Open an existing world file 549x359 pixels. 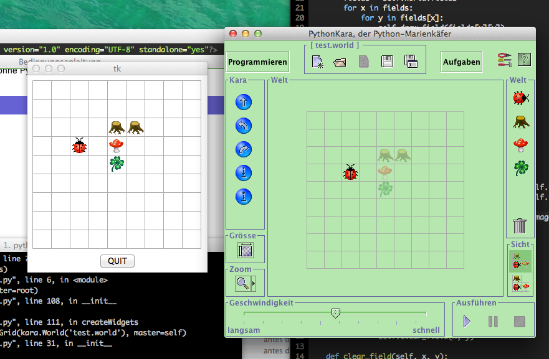(339, 61)
